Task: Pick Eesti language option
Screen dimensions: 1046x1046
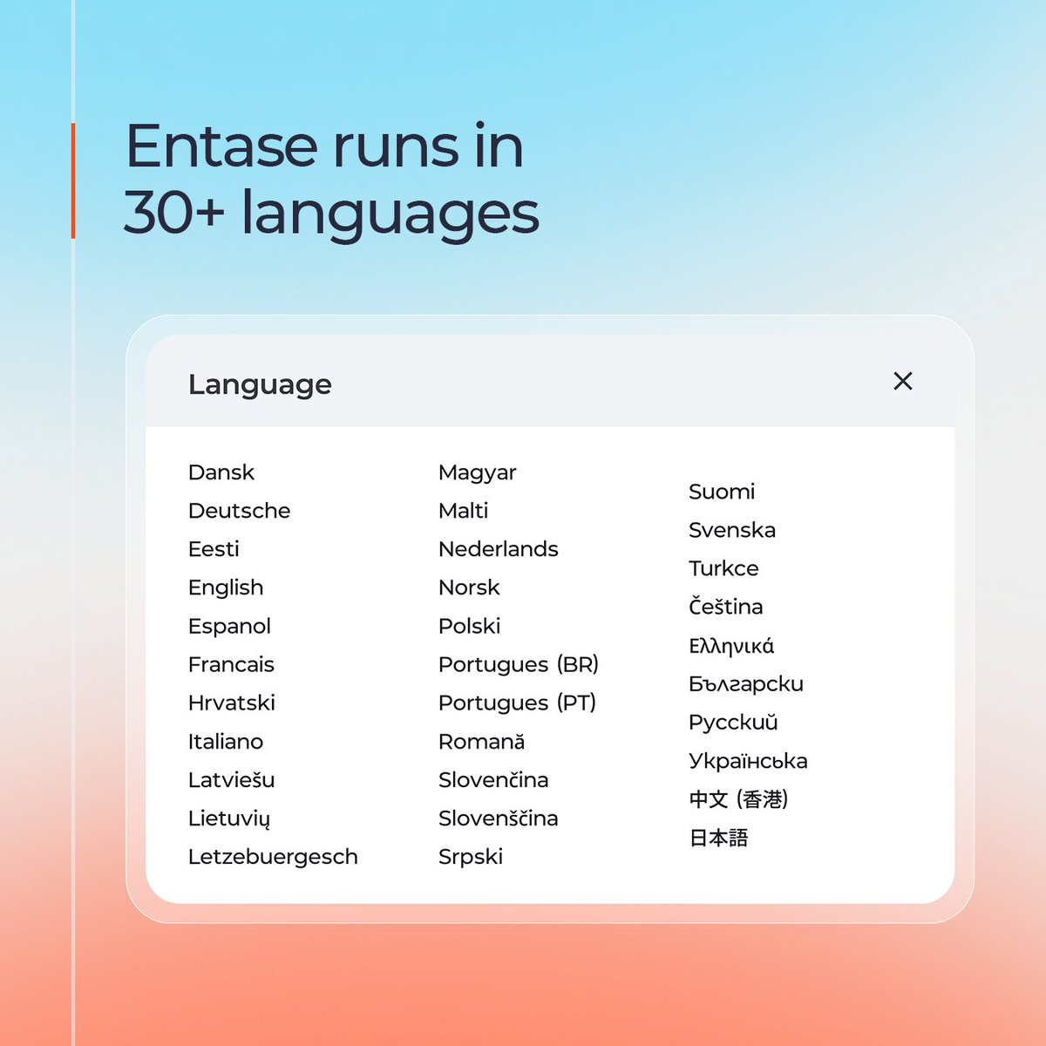Action: [x=214, y=549]
